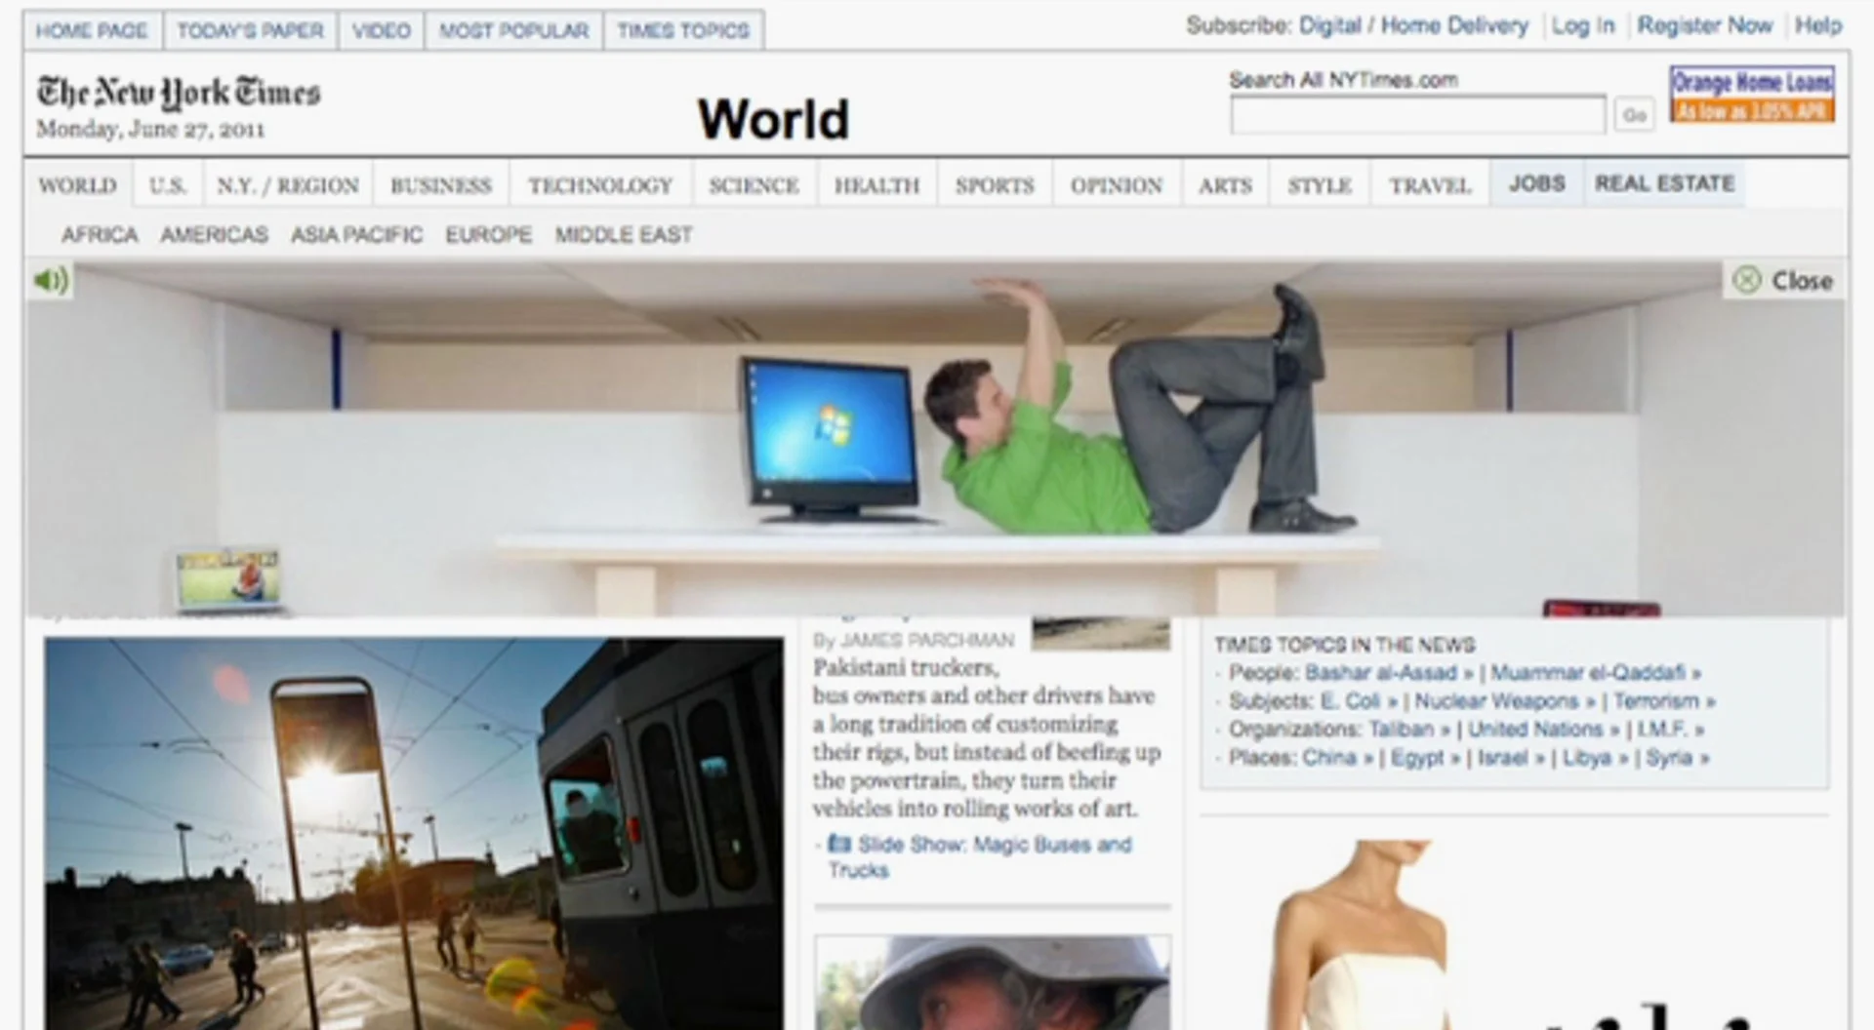This screenshot has height=1030, width=1874.
Task: Click the New York Times logo
Action: coord(179,93)
